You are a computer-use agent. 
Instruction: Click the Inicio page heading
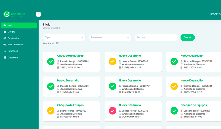coord(47,24)
